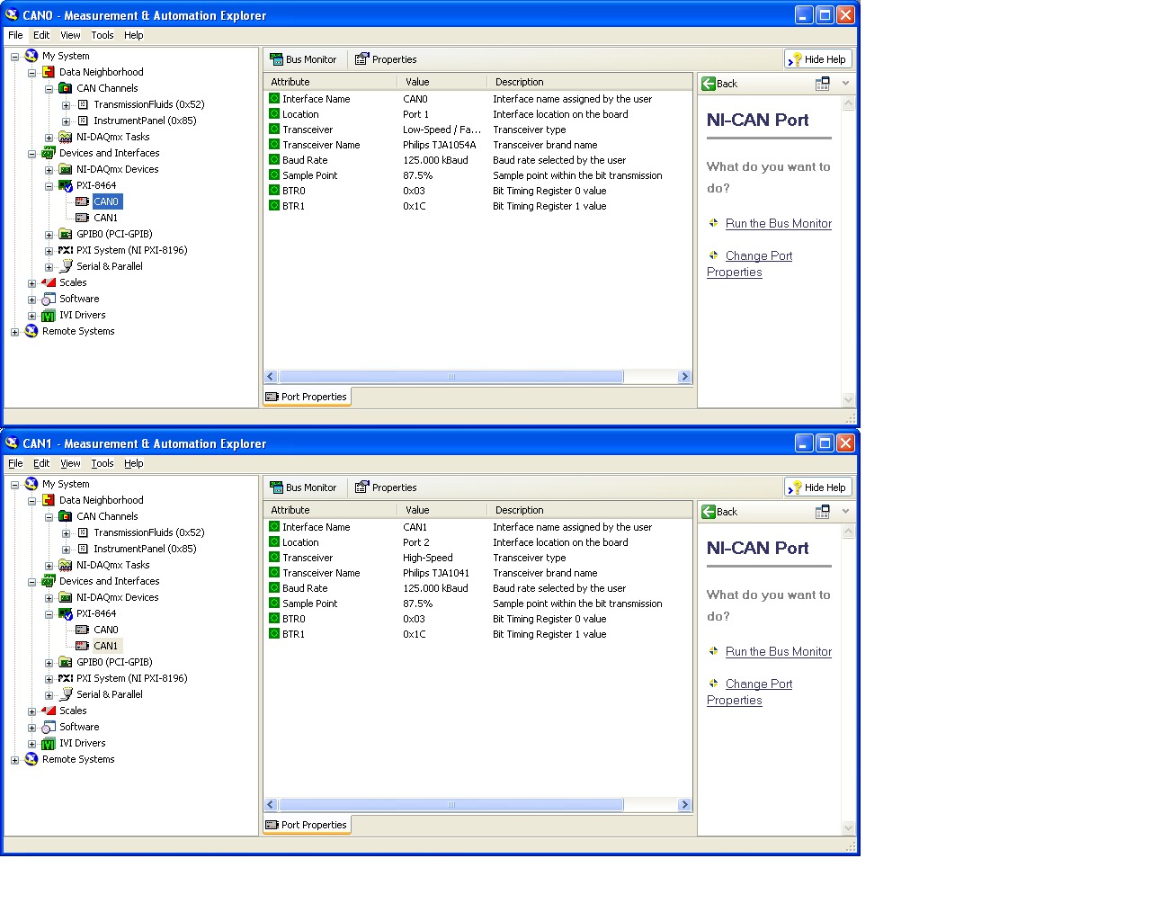Click High-Speed transceiver value in CAN1 window
The width and height of the screenshot is (1151, 921).
tap(428, 558)
